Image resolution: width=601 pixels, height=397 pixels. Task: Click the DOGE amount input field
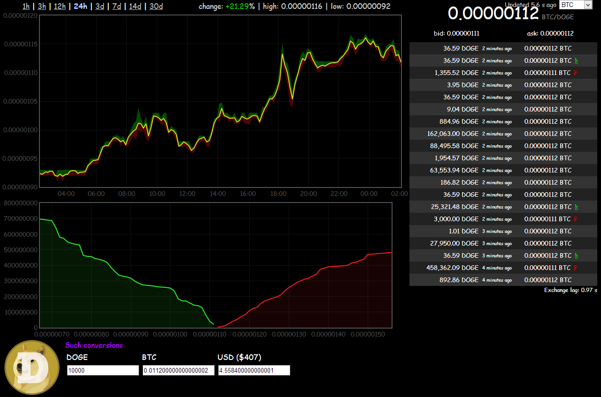pyautogui.click(x=103, y=370)
